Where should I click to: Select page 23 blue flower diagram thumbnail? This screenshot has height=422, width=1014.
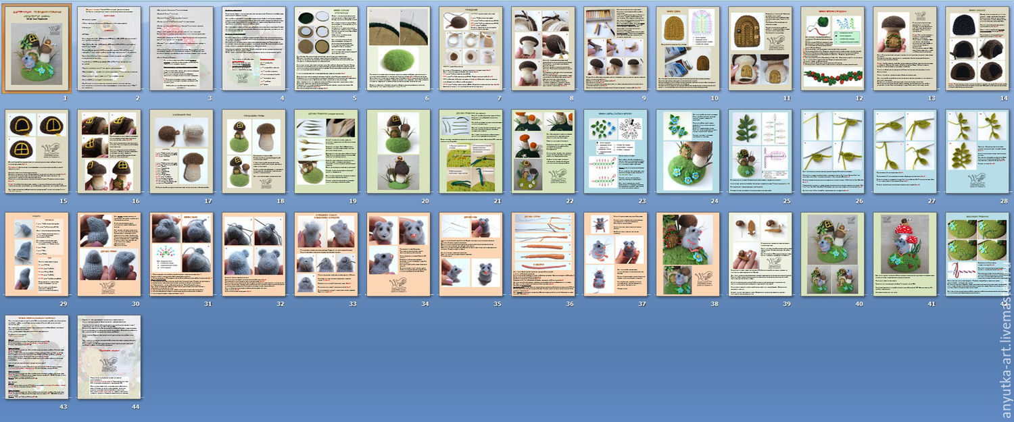pyautogui.click(x=615, y=152)
